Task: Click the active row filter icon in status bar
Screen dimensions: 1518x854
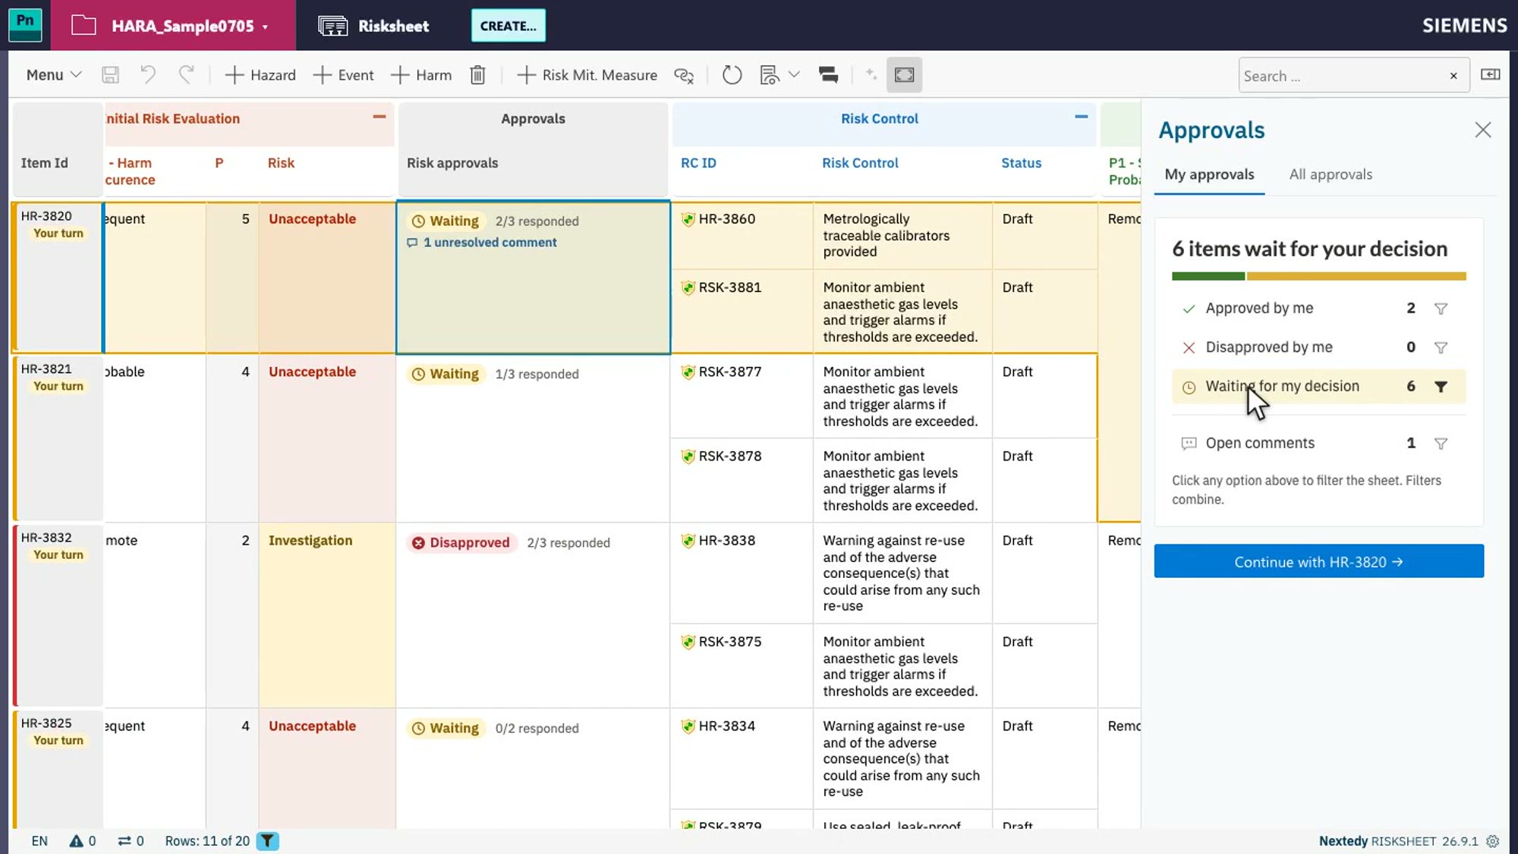Action: (267, 841)
